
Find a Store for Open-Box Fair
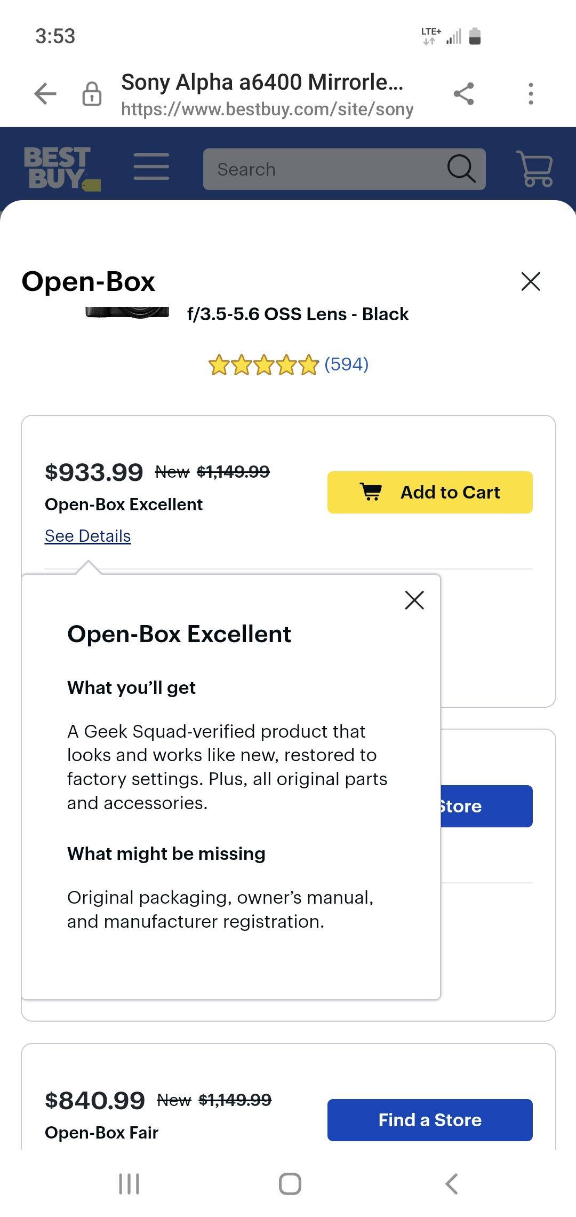click(430, 1120)
